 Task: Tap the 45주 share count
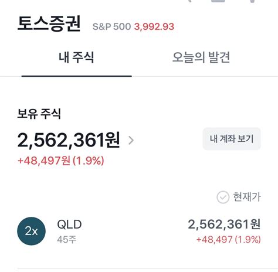(67, 239)
